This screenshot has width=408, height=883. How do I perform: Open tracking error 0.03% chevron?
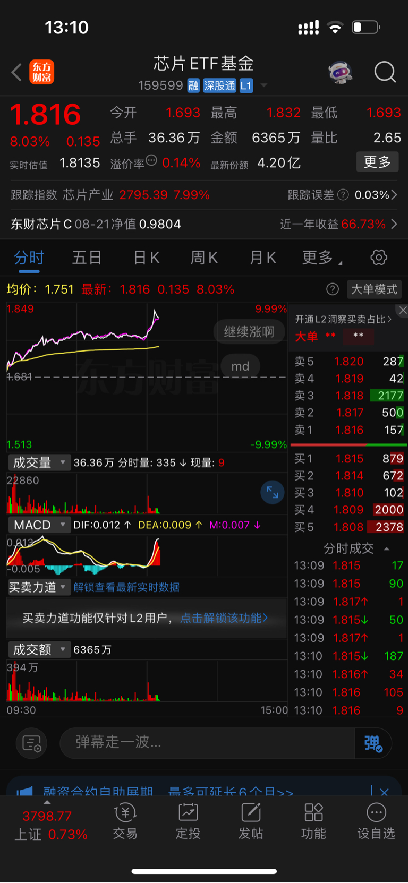point(394,195)
